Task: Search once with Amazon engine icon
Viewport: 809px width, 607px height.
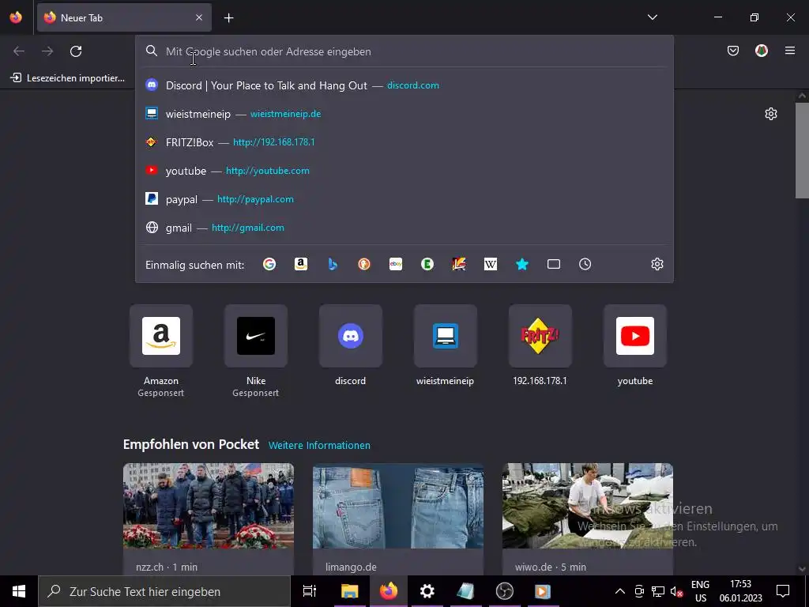Action: (301, 264)
